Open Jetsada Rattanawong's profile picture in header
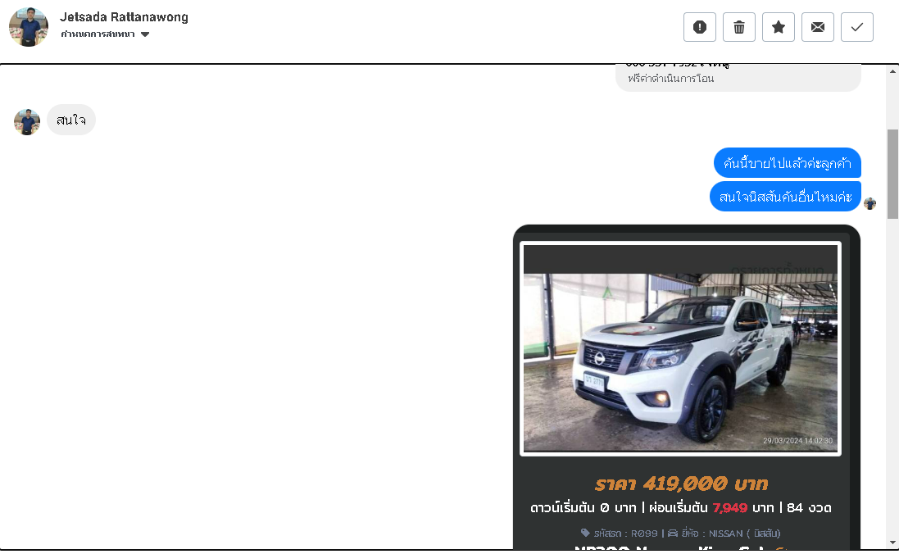The image size is (899, 554). tap(29, 27)
